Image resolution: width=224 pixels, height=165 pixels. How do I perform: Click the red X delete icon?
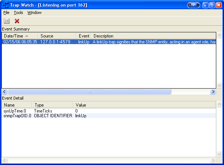[x=17, y=21]
